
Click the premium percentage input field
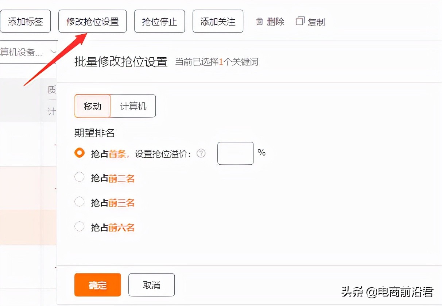pos(235,153)
